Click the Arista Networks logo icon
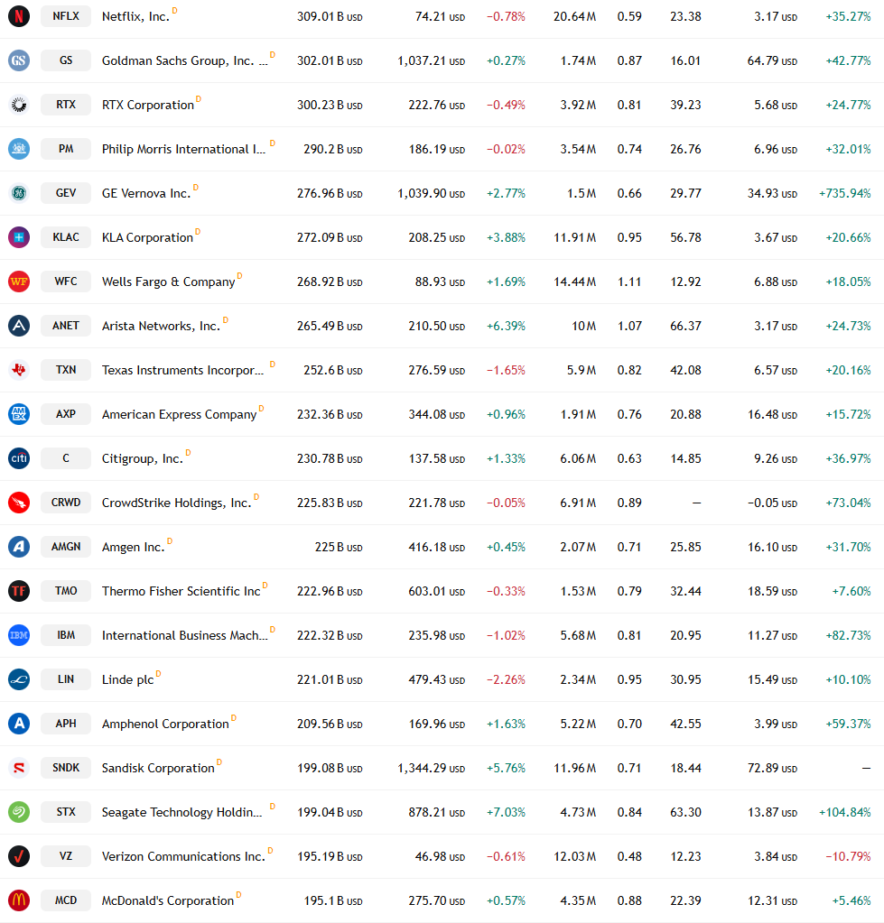 (19, 326)
